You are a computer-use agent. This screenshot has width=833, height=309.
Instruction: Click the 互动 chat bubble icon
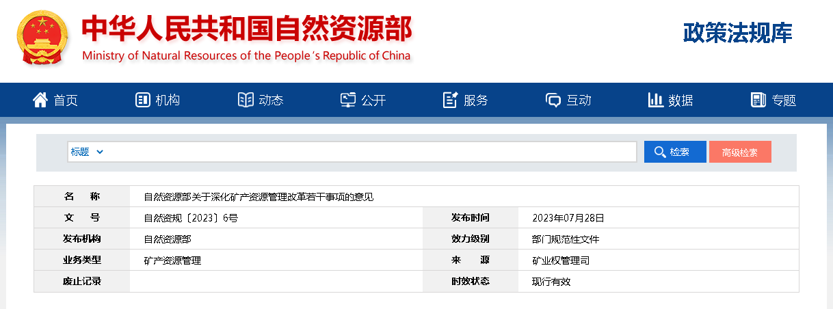(553, 100)
